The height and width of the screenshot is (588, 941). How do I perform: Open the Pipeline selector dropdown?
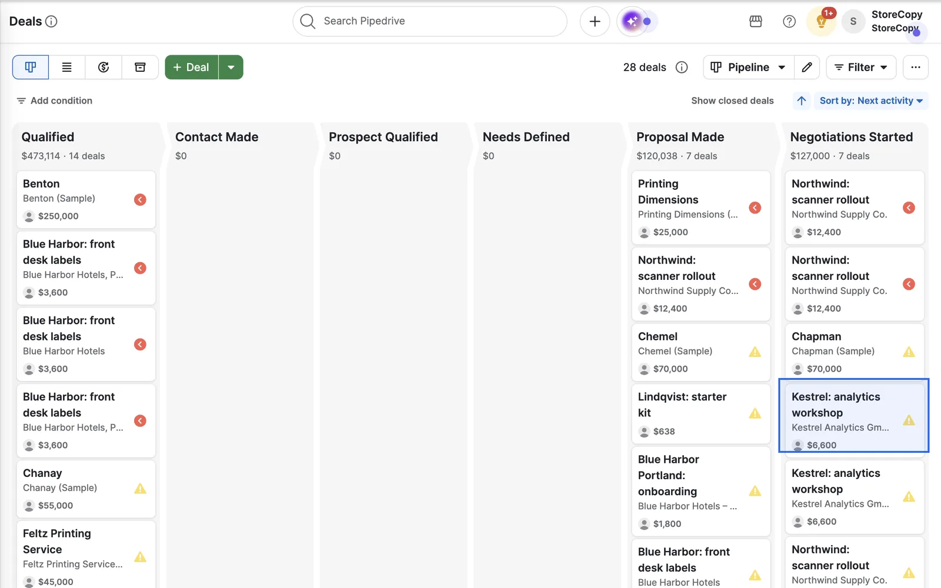(748, 67)
